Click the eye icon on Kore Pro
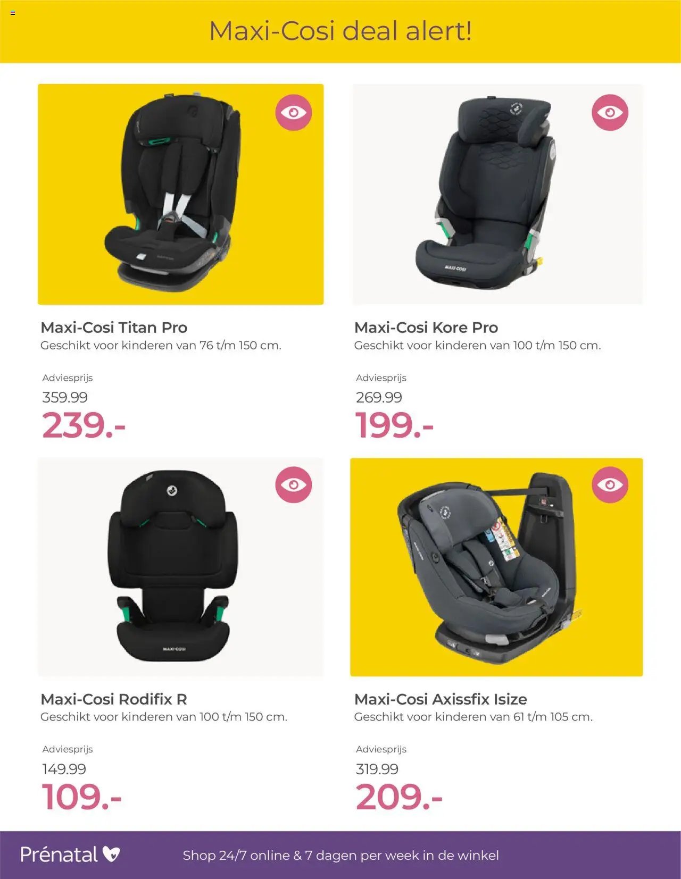681x879 pixels. [610, 113]
